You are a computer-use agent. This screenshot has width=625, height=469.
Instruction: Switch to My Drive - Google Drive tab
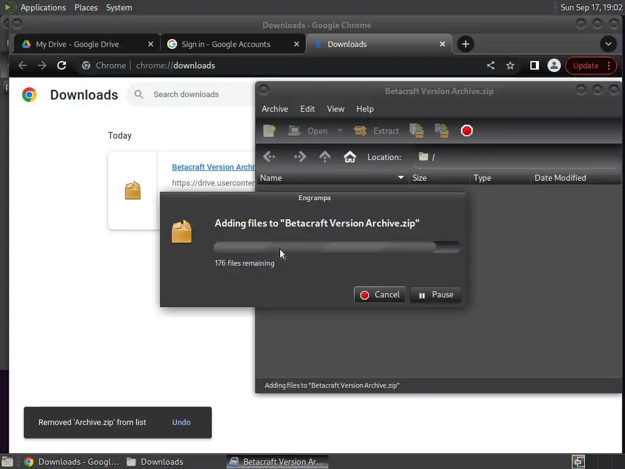click(78, 44)
